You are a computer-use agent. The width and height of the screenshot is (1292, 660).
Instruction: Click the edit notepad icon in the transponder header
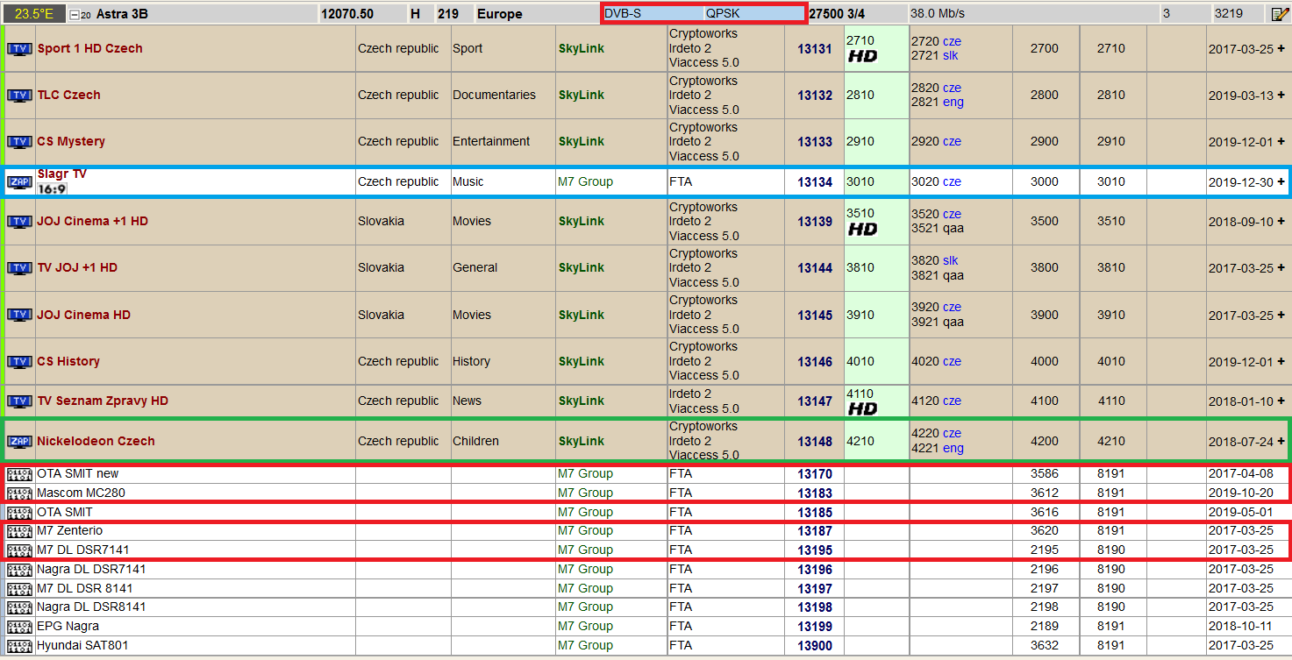coord(1280,14)
